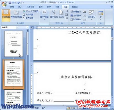Redo the last action in Quick Access toolbar
Image resolution: width=114 pixels, height=110 pixels.
[19, 3]
